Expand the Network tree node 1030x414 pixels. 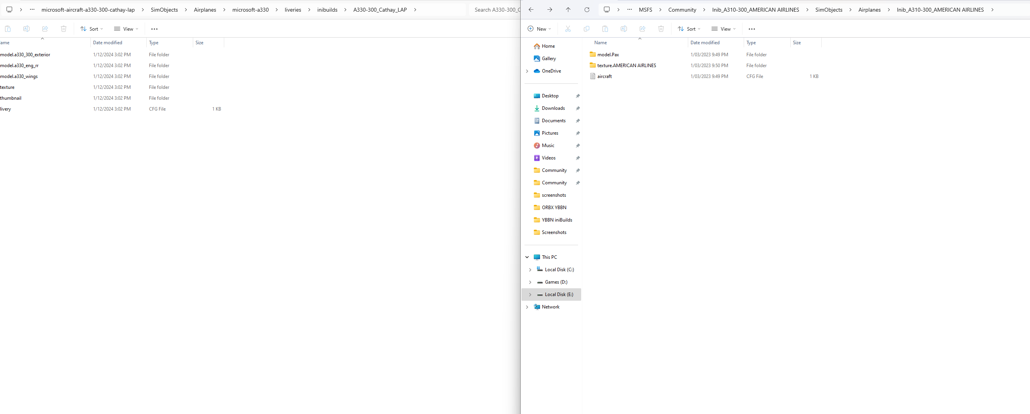tap(527, 307)
